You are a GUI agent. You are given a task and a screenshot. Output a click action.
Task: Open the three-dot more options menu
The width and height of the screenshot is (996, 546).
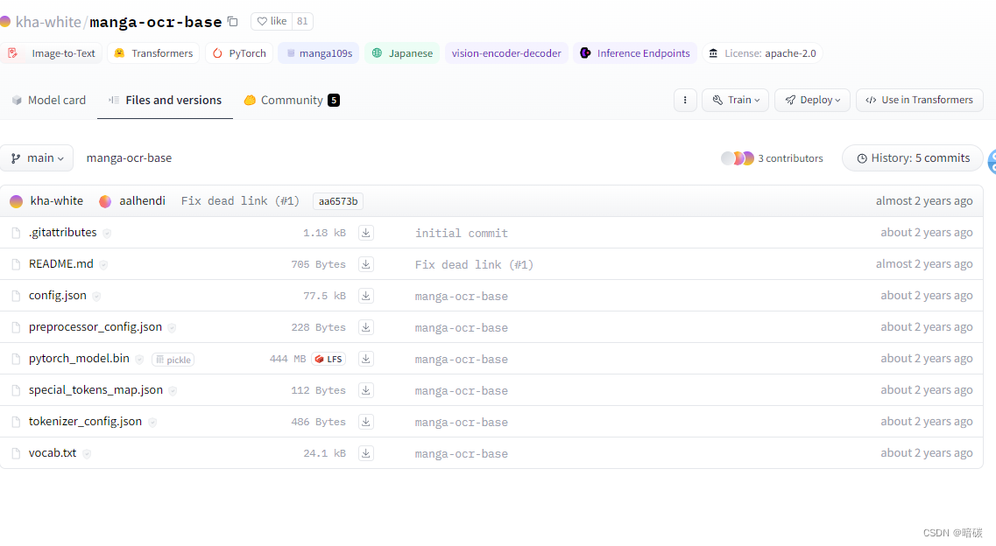[685, 101]
